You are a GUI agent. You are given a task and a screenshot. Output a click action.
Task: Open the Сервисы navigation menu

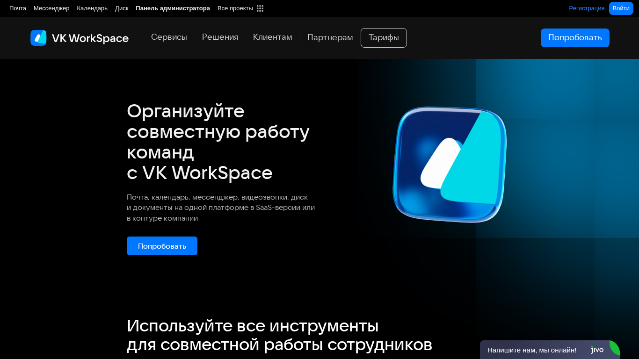(169, 37)
